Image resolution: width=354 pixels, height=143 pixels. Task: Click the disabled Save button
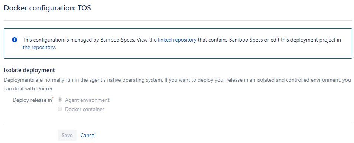tap(67, 135)
